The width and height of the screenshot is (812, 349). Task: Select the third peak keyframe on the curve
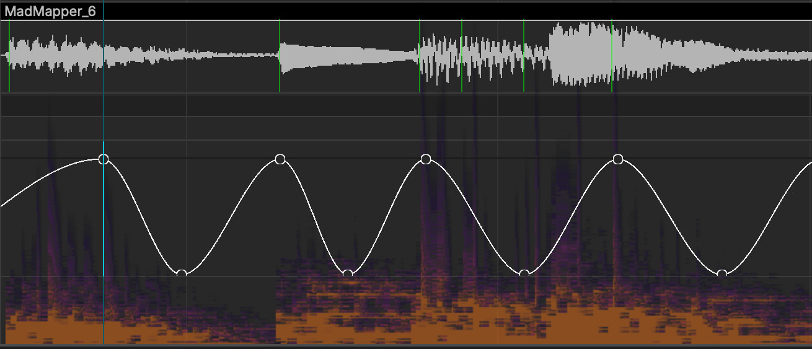pos(425,159)
